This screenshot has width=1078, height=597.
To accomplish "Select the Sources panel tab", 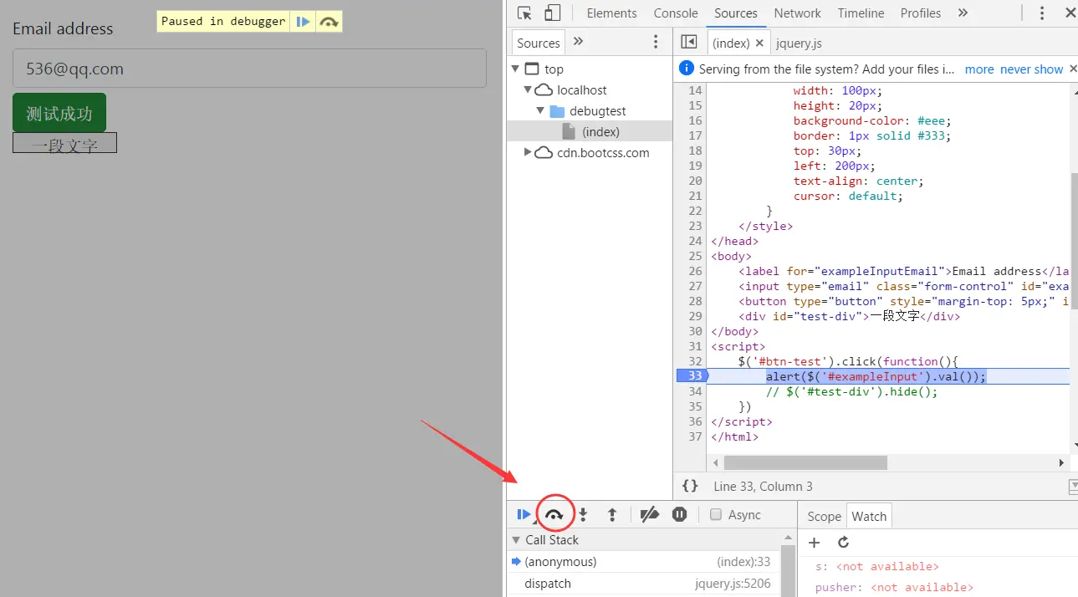I will 736,13.
